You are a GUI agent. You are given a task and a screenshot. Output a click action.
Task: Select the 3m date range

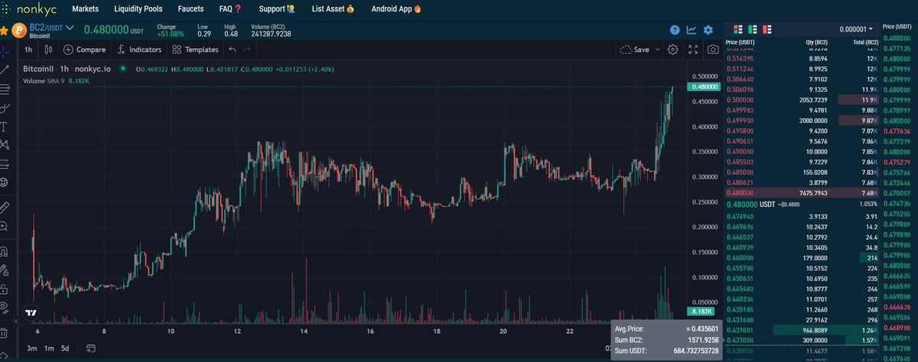pyautogui.click(x=31, y=348)
